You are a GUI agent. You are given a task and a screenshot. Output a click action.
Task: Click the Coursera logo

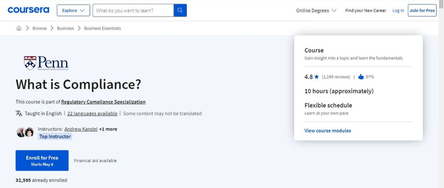coord(28,10)
